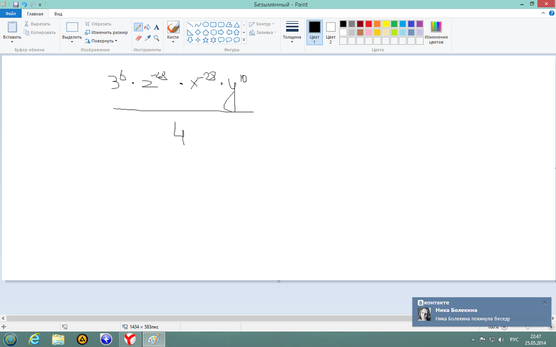Pick the red color swatch

pyautogui.click(x=369, y=24)
